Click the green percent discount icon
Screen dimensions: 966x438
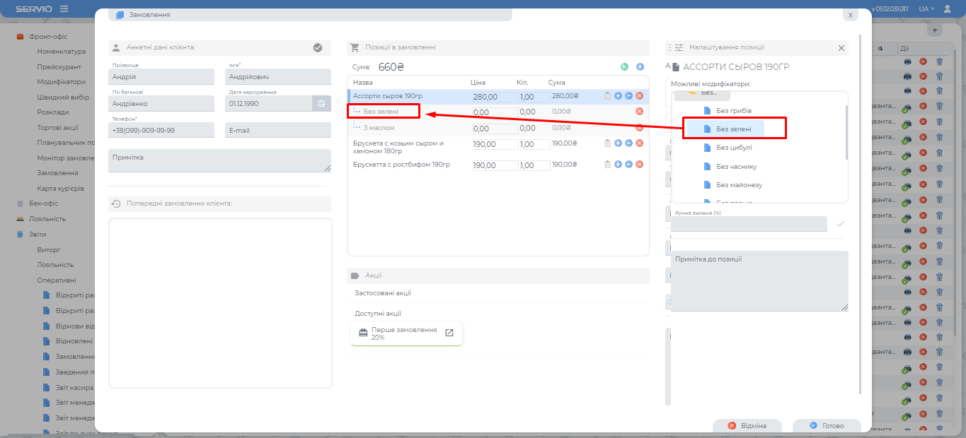click(x=624, y=67)
